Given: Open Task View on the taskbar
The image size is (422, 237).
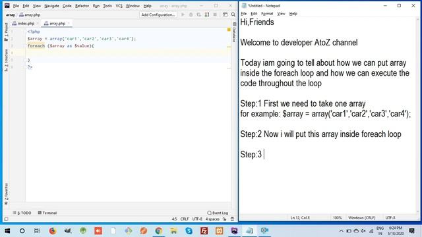Looking at the screenshot, I should pos(37,230).
